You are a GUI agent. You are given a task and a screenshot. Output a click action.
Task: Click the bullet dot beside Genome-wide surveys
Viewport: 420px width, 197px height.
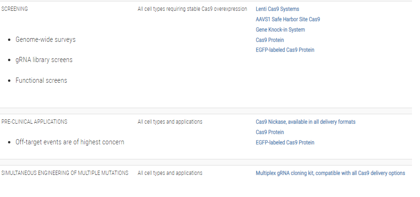point(9,40)
